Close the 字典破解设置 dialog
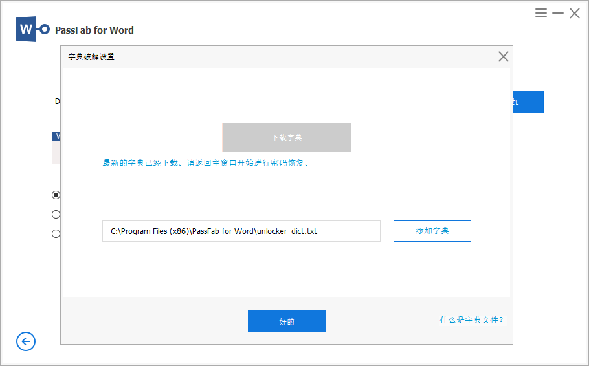 tap(504, 57)
